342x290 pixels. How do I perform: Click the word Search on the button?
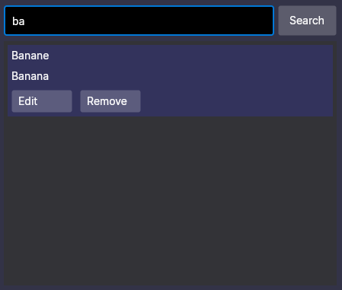coord(307,21)
